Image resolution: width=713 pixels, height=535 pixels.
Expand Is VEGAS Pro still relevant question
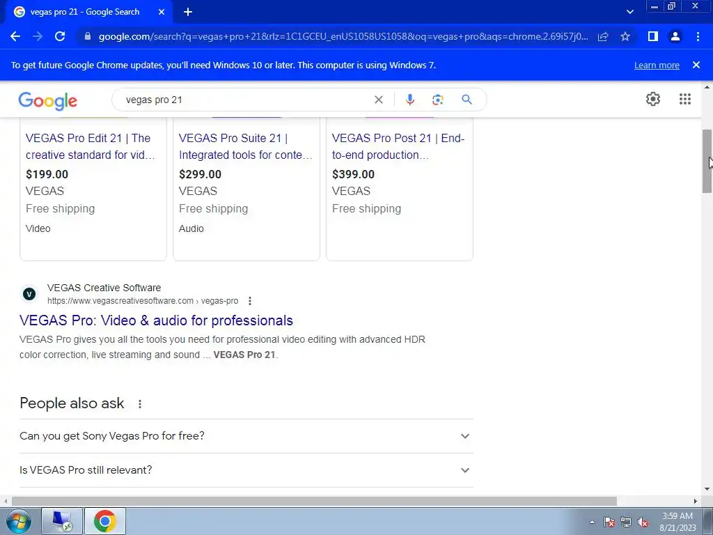tap(246, 470)
